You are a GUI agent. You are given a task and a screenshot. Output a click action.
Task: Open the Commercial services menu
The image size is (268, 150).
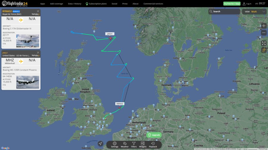coord(153,4)
